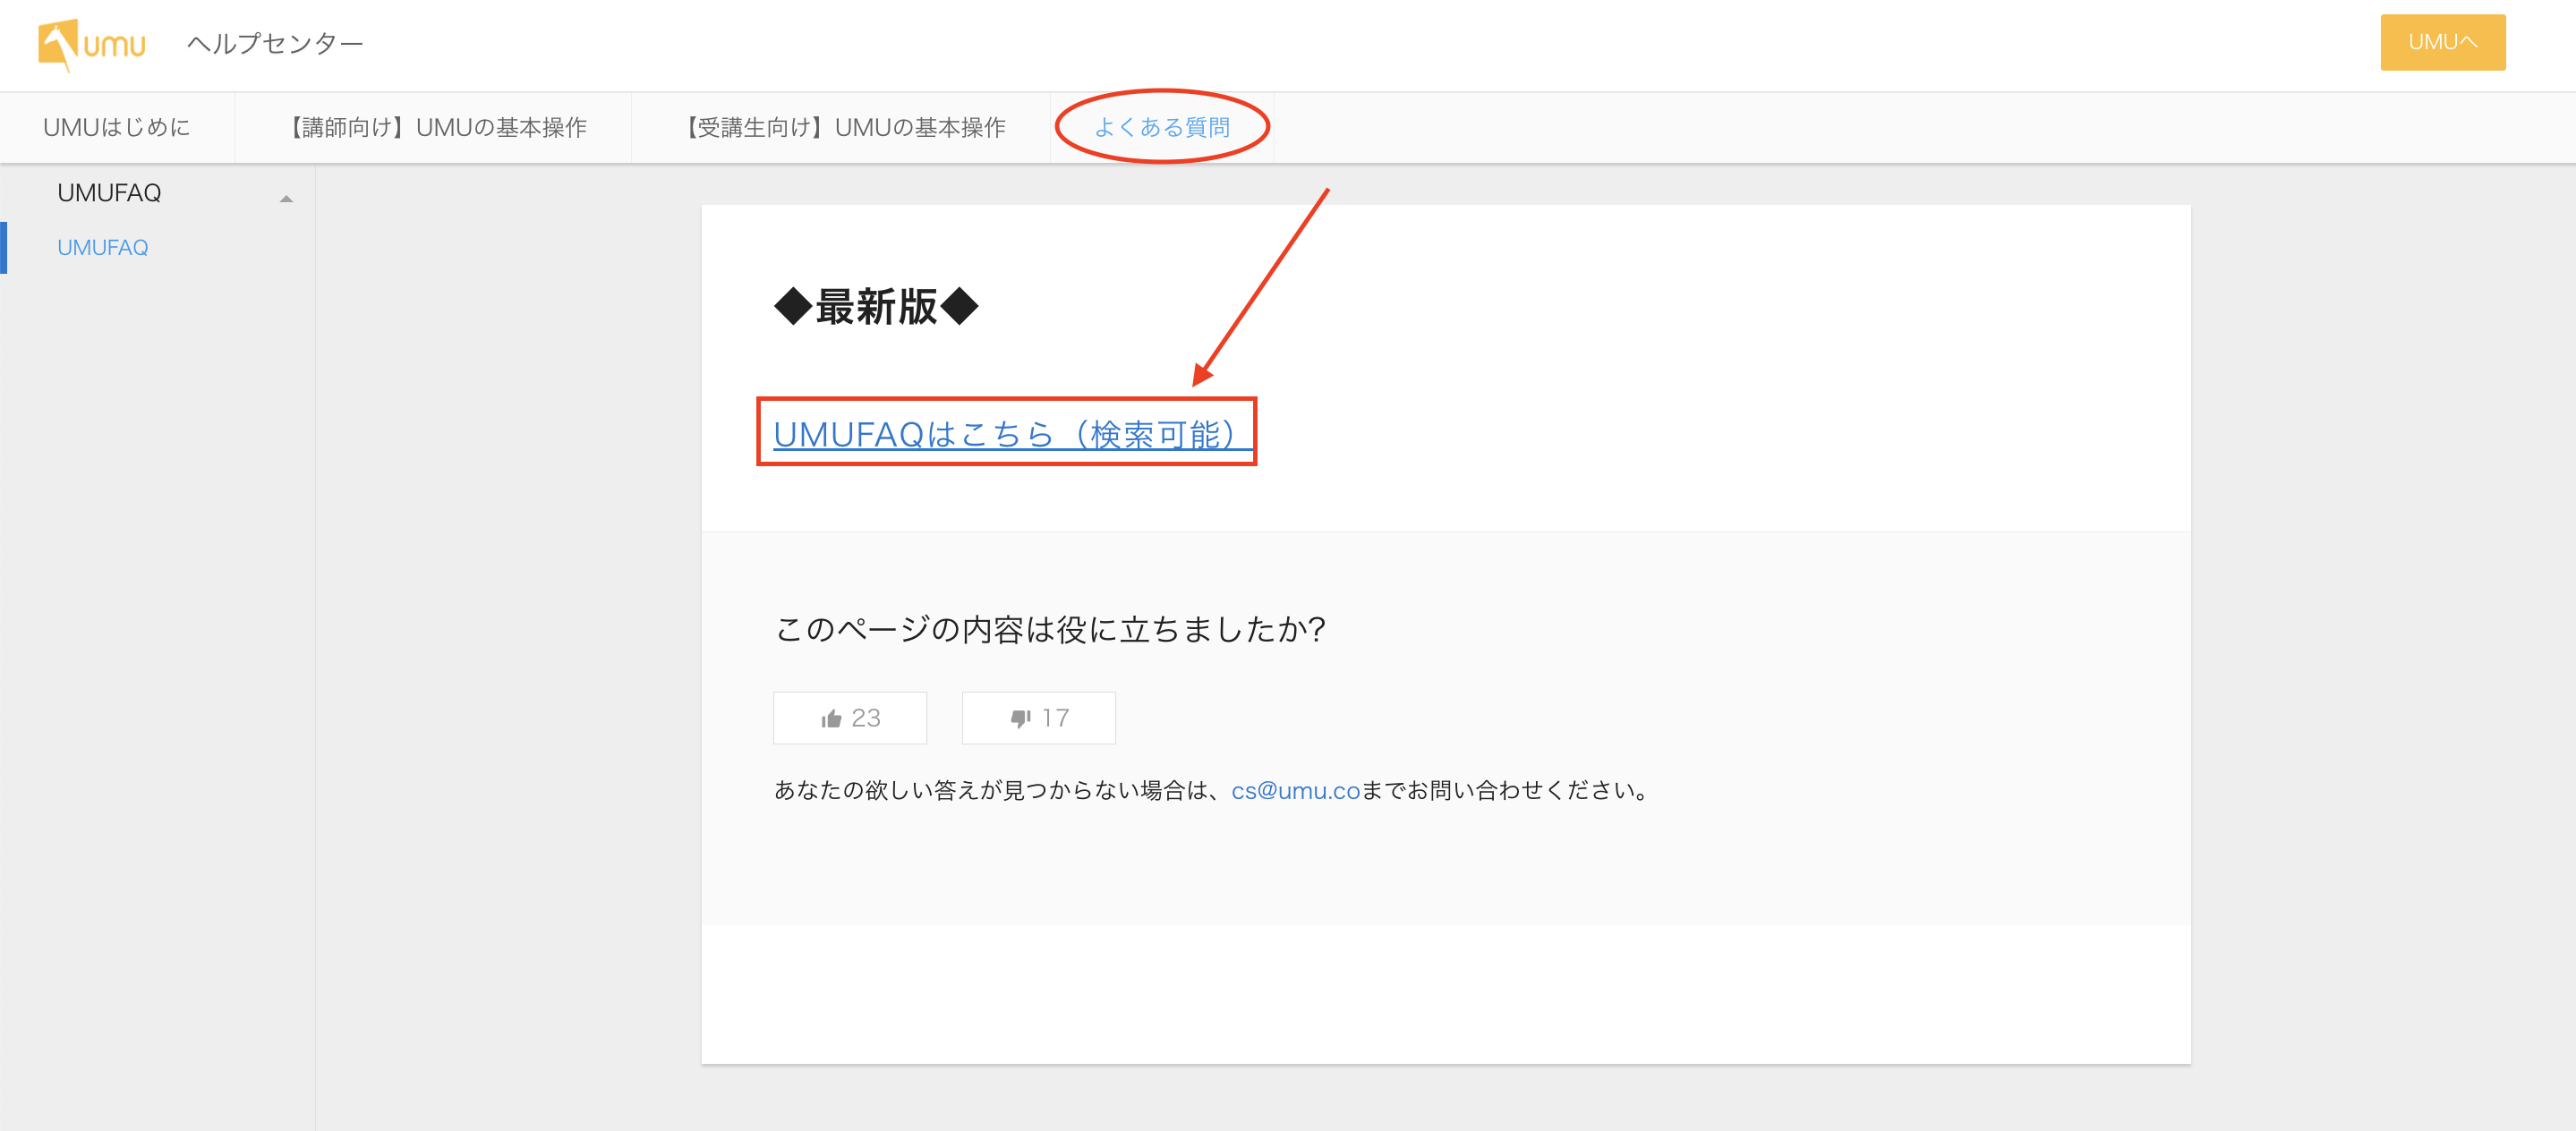This screenshot has width=2576, height=1131.
Task: Click the このページの内容は役に立ちましたか? text
Action: (x=1049, y=629)
